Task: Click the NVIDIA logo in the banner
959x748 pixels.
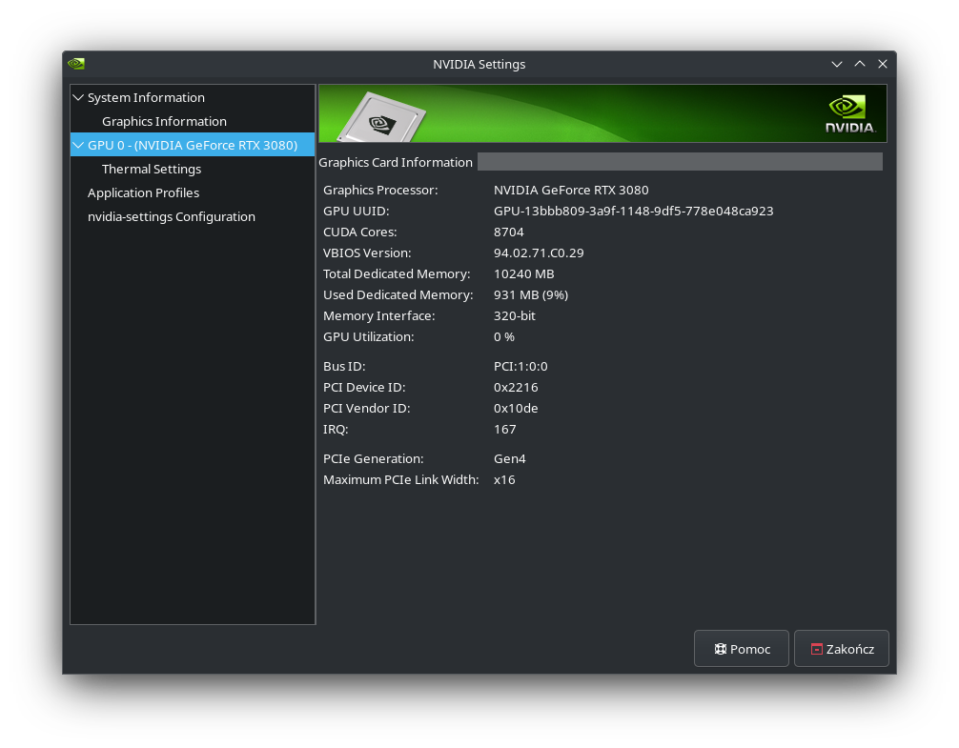Action: (850, 113)
